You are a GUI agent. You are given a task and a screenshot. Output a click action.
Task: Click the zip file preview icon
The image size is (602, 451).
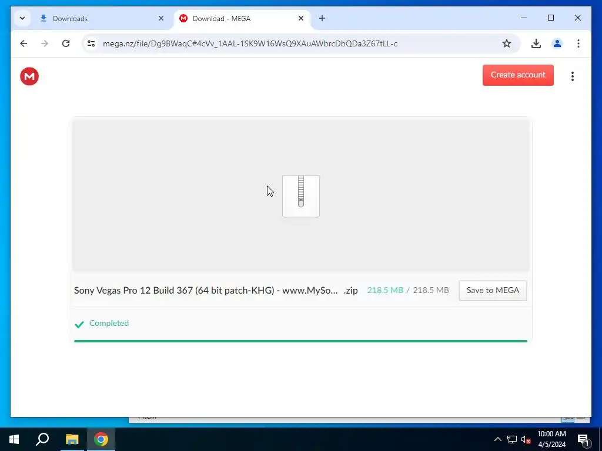click(x=301, y=196)
